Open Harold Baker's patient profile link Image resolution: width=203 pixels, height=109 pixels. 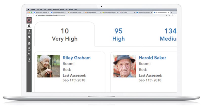click(x=152, y=58)
